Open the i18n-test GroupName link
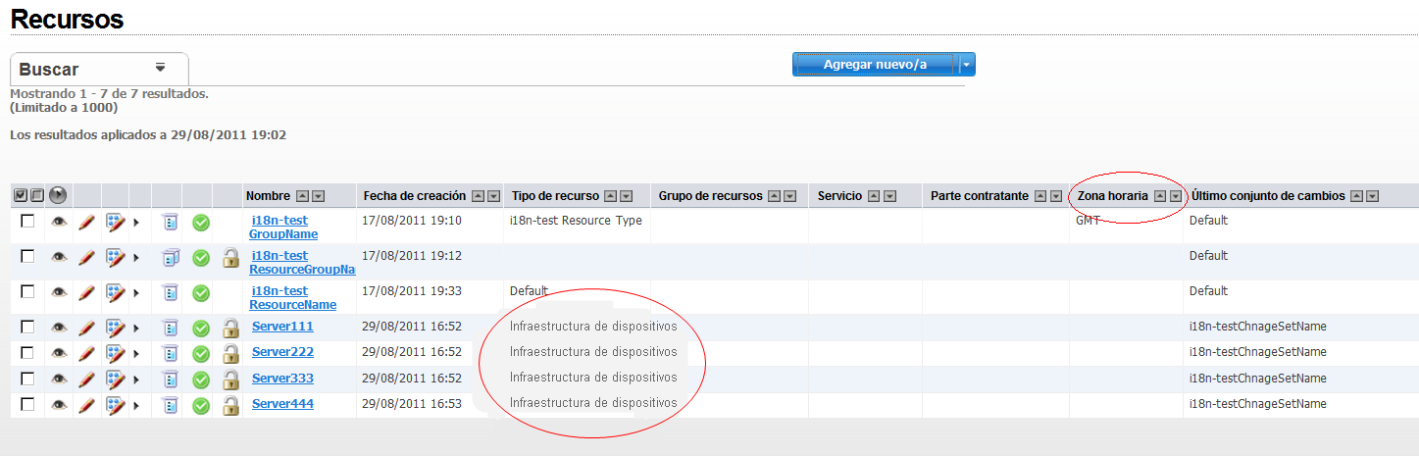This screenshot has height=456, width=1419. point(283,228)
